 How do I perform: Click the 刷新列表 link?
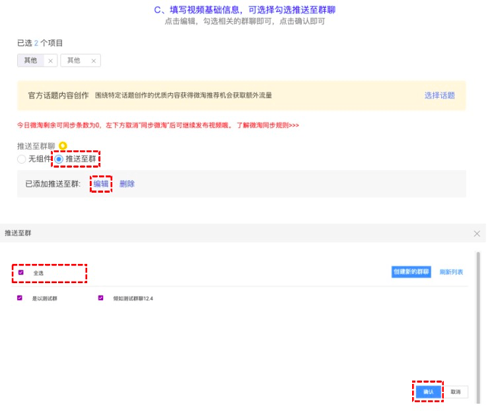coord(451,272)
